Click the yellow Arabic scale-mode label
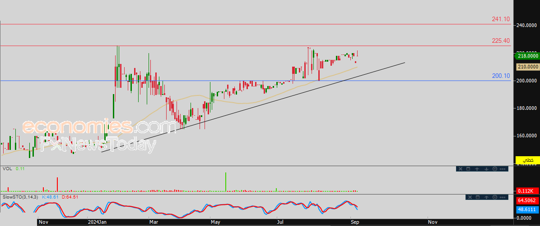 pos(527,160)
